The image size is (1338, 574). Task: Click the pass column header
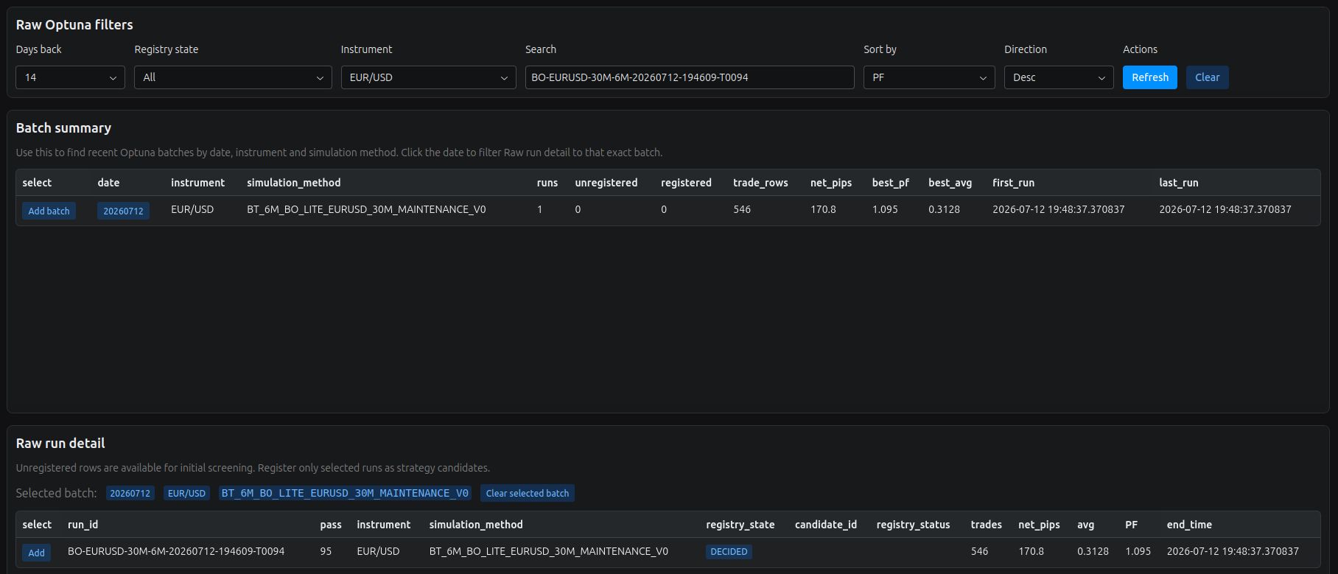331,525
